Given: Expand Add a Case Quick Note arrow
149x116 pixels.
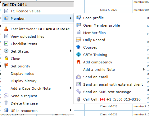Looking at the screenshot, I should pyautogui.click(x=71, y=88).
